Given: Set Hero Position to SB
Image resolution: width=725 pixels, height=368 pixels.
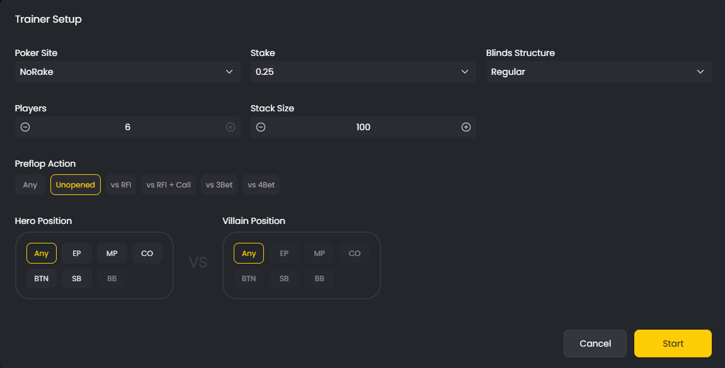Looking at the screenshot, I should (x=76, y=278).
